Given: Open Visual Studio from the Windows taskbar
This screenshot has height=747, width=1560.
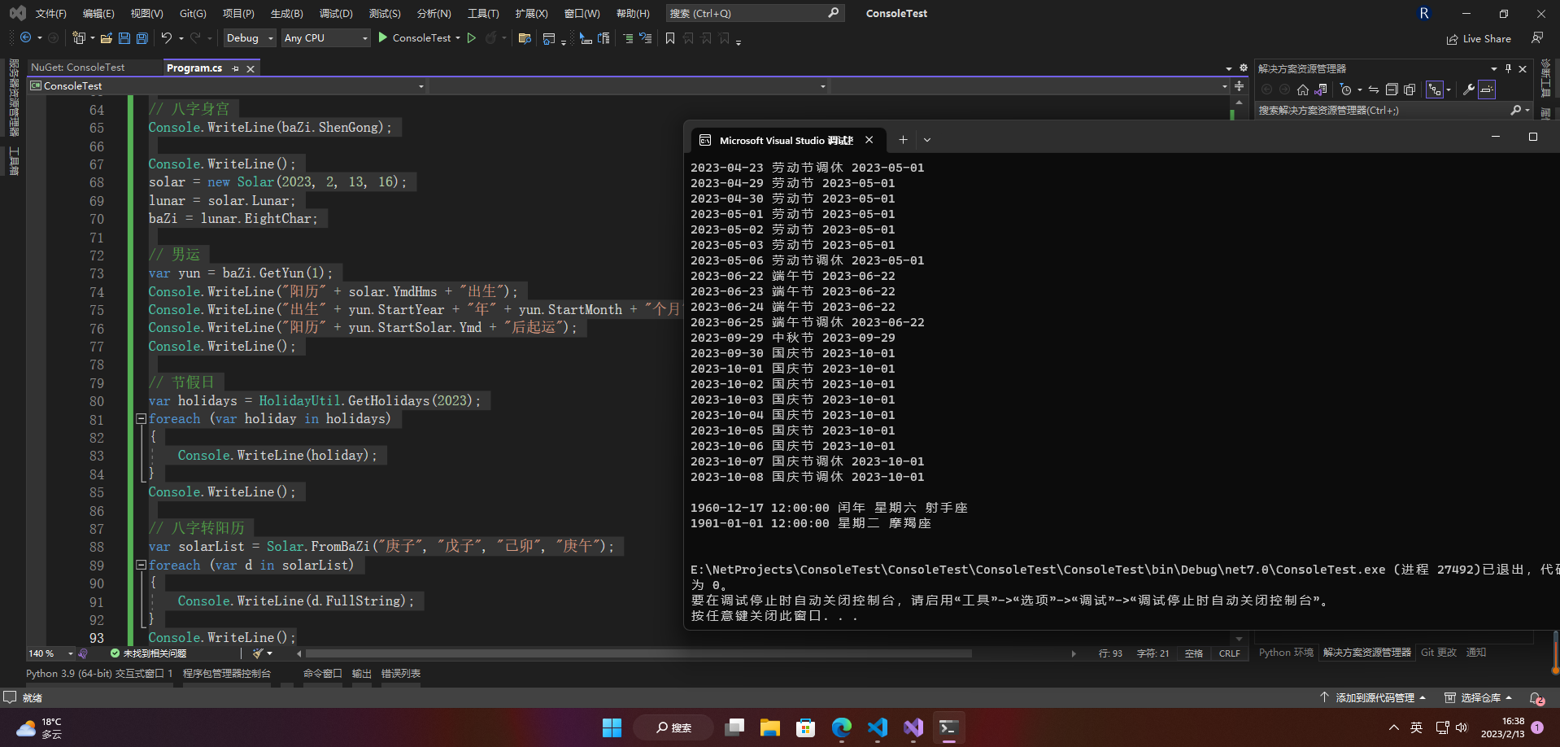Looking at the screenshot, I should [913, 727].
